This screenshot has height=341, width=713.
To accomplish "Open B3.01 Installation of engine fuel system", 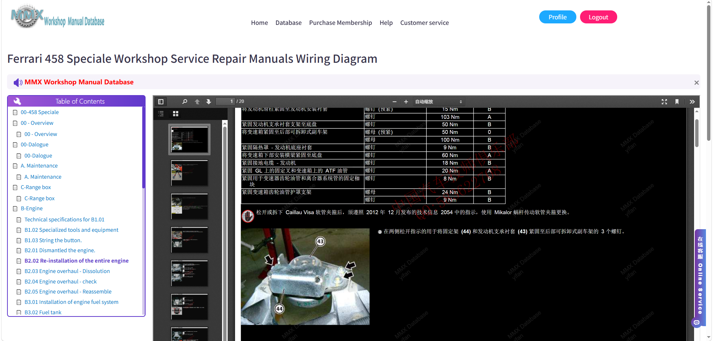I will [x=71, y=302].
